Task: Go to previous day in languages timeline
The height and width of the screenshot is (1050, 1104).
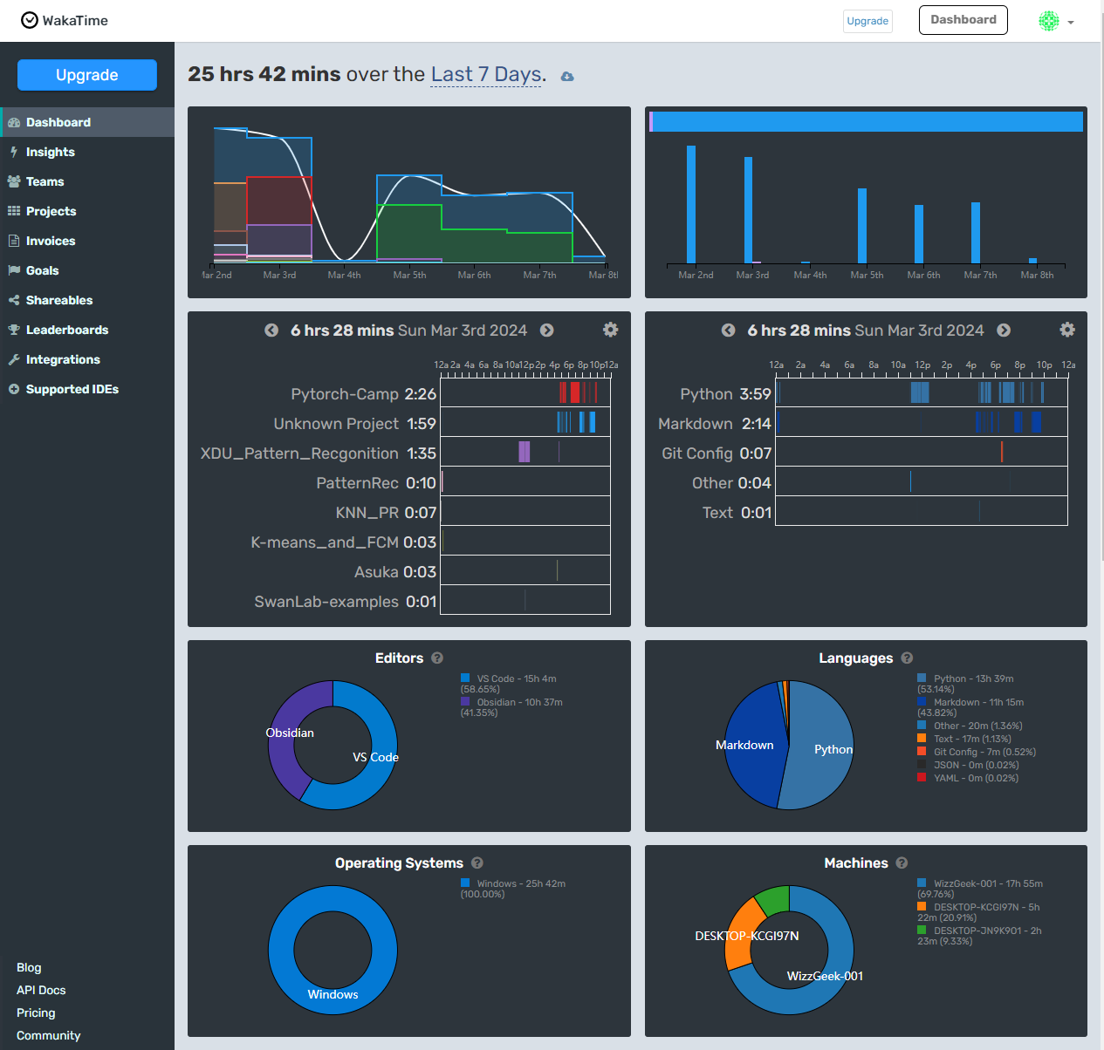Action: 728,331
